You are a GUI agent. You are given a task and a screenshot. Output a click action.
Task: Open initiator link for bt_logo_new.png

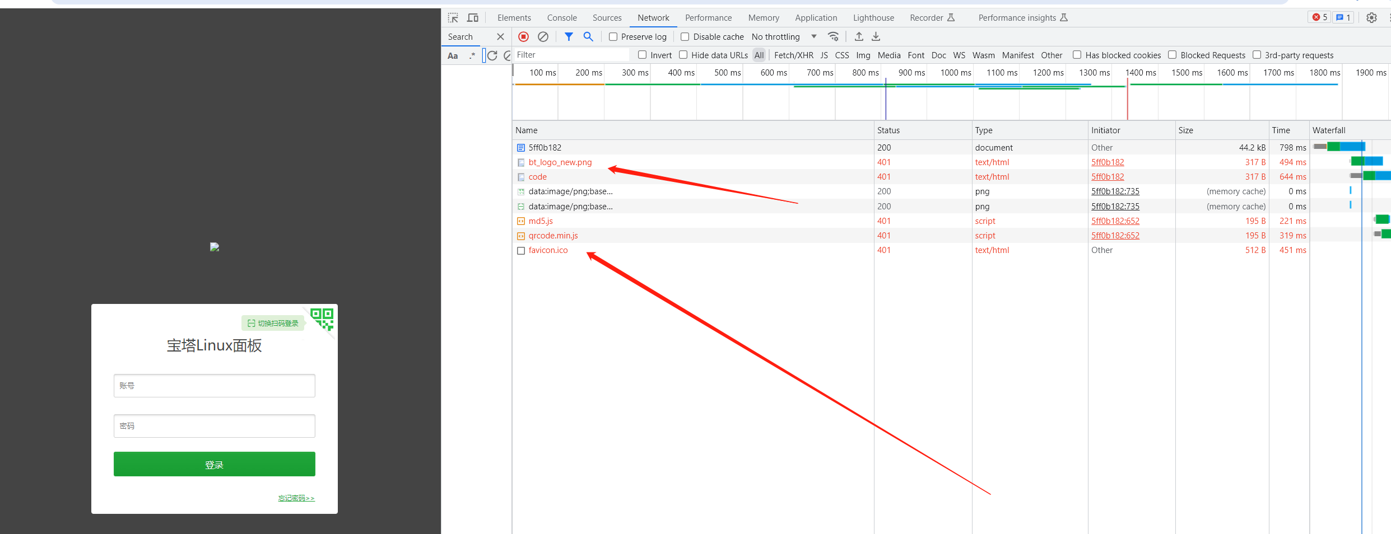click(x=1108, y=162)
